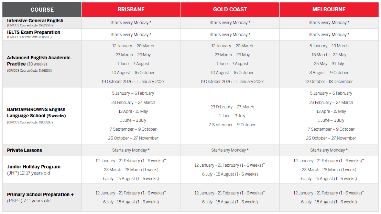
Task: Select the CRICOS Course Code 116683D text
Action: pyautogui.click(x=29, y=71)
